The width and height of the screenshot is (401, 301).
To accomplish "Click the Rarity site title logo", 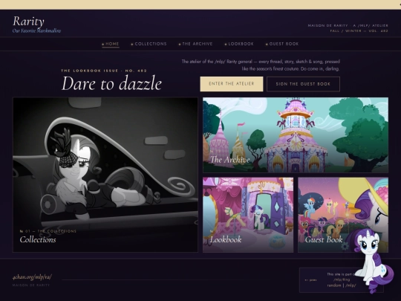I will (28, 22).
